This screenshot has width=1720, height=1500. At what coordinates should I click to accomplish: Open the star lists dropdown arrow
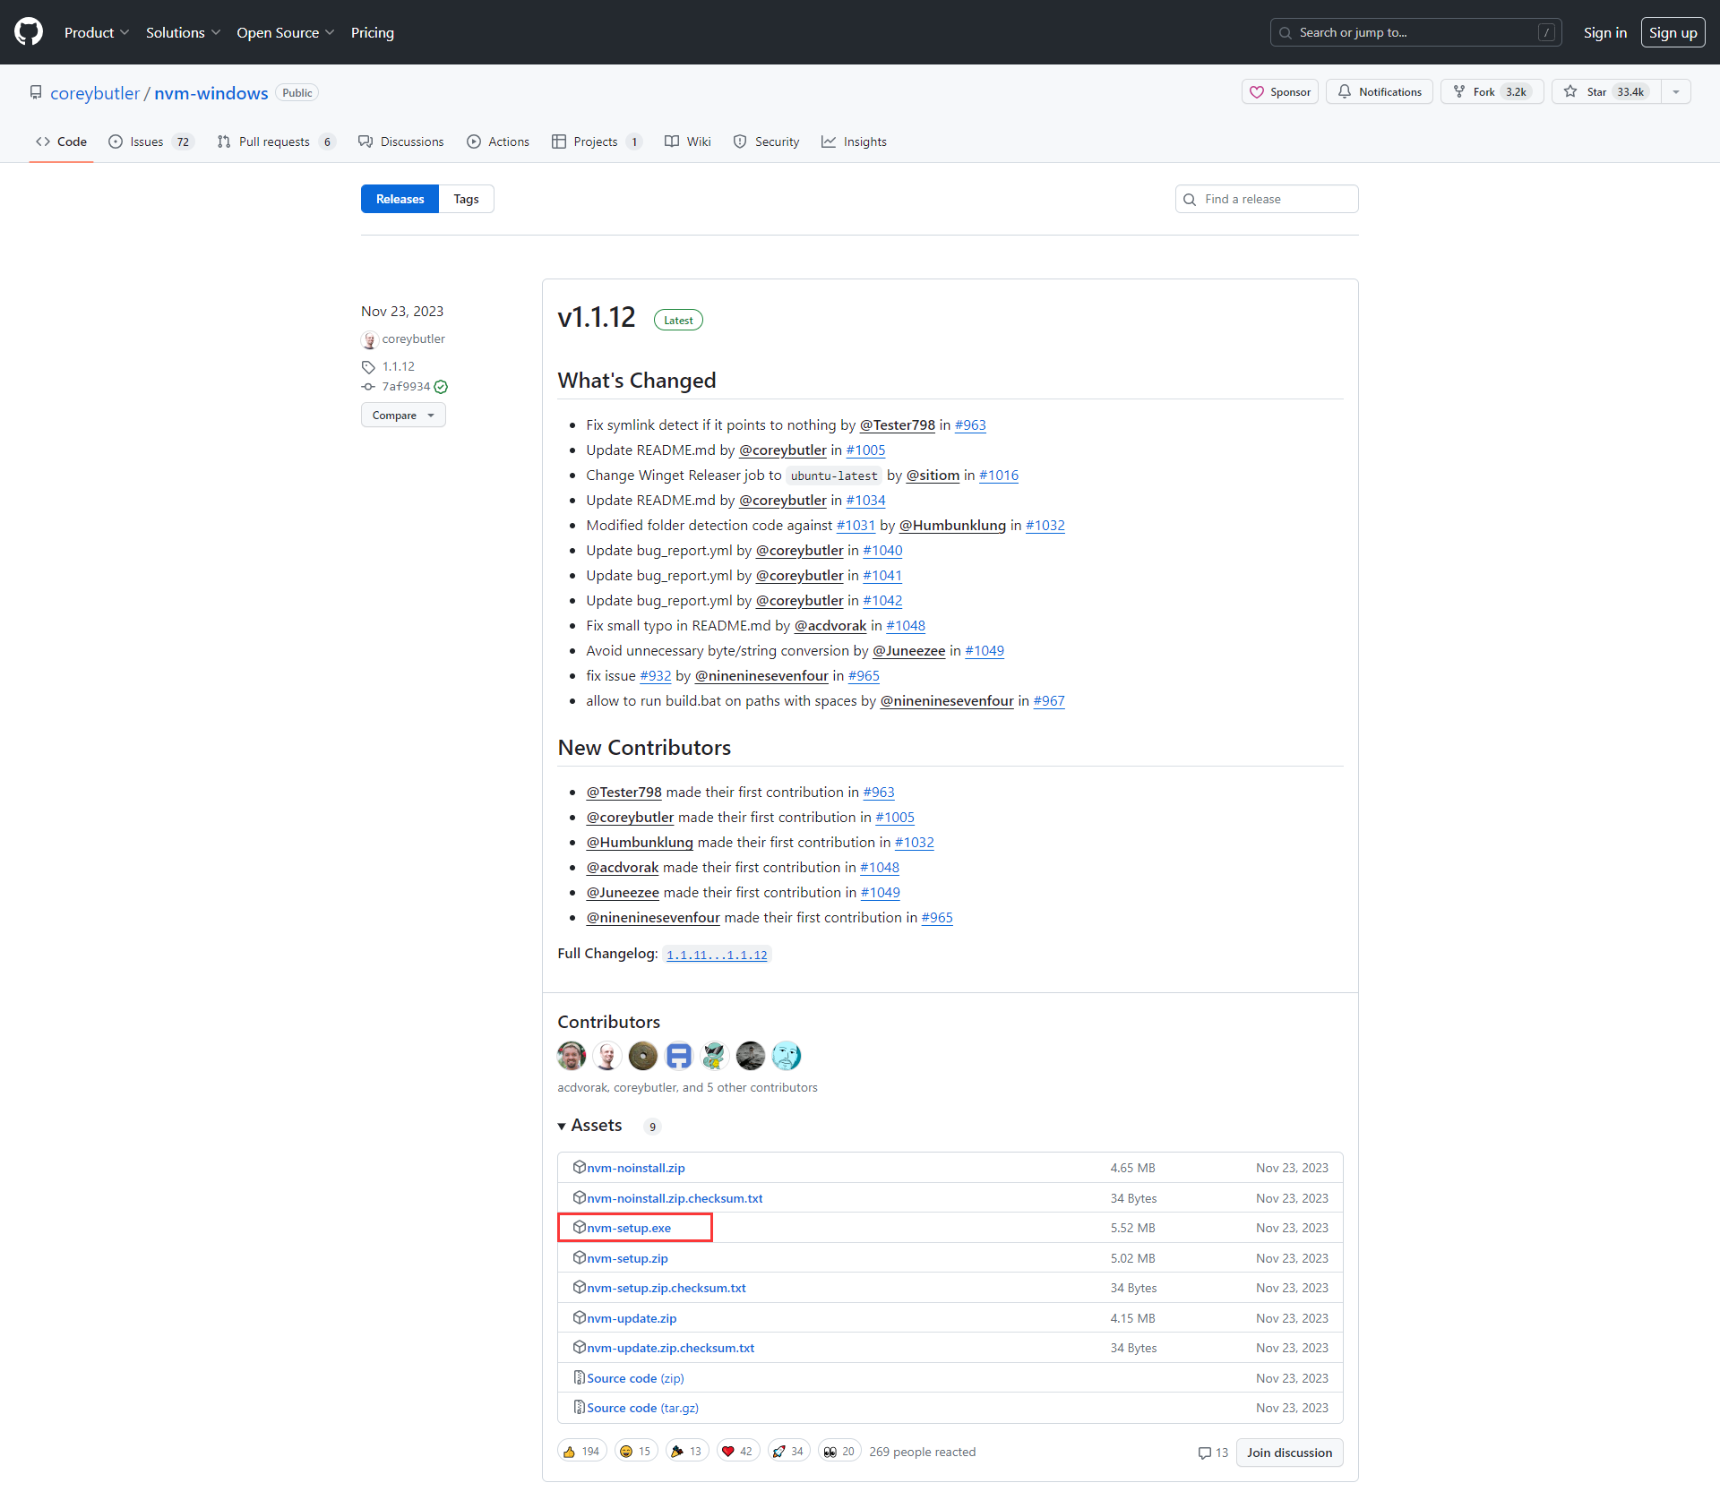pyautogui.click(x=1676, y=92)
